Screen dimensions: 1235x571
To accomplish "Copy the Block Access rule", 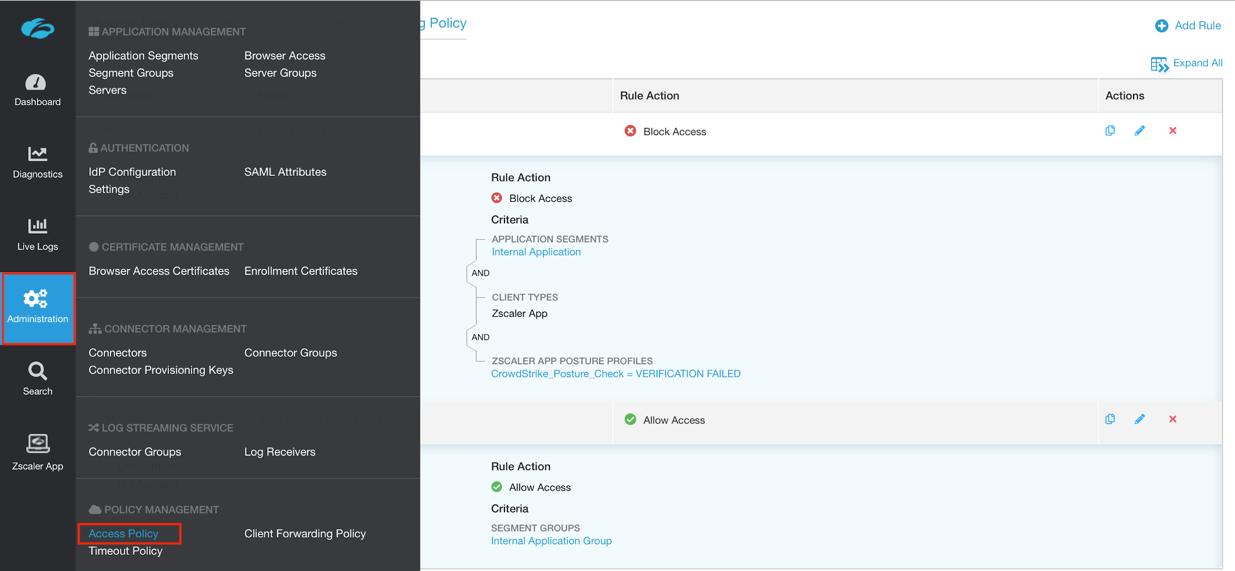I will tap(1110, 131).
